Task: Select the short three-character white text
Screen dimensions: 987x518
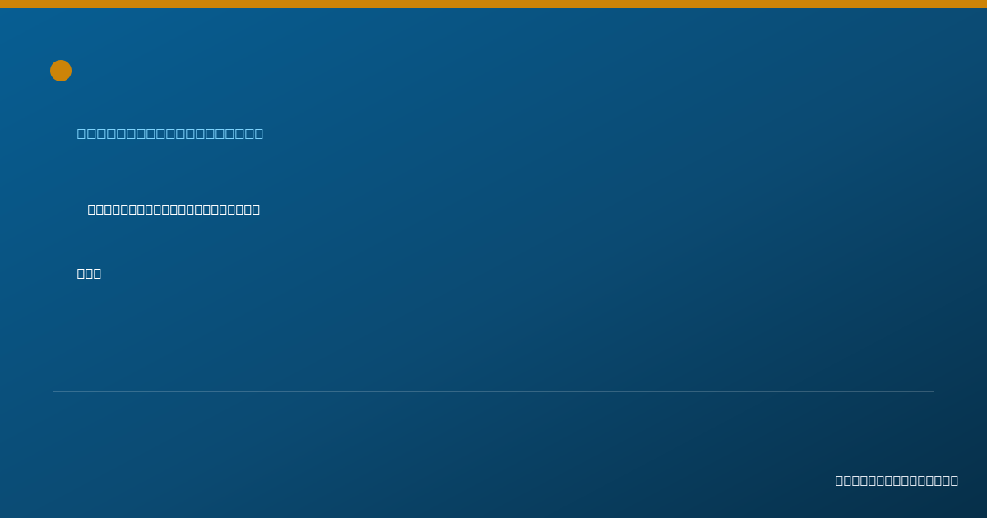Action: click(89, 273)
